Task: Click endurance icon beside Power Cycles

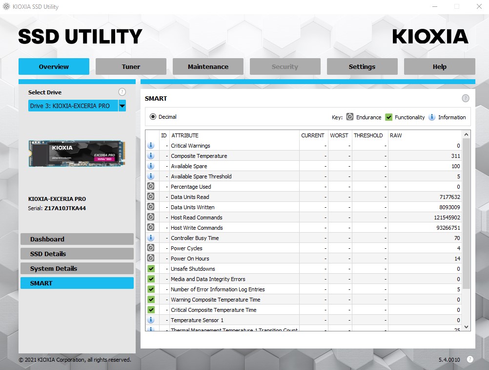Action: [x=151, y=248]
